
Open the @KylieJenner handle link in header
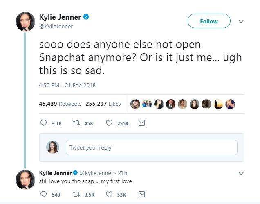pyautogui.click(x=56, y=26)
